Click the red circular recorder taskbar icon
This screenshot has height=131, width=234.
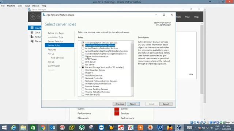[150, 128]
